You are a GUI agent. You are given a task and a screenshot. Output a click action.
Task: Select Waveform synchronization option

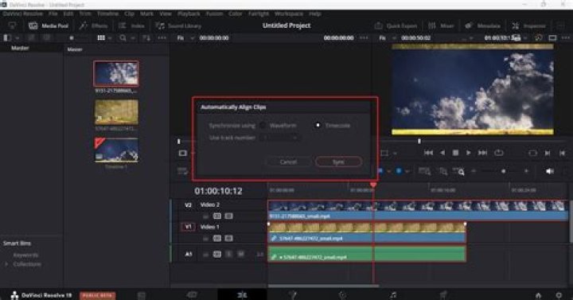[x=263, y=126]
